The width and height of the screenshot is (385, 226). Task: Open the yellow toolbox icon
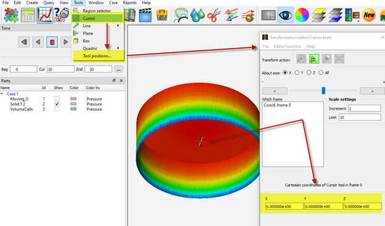(x=162, y=15)
